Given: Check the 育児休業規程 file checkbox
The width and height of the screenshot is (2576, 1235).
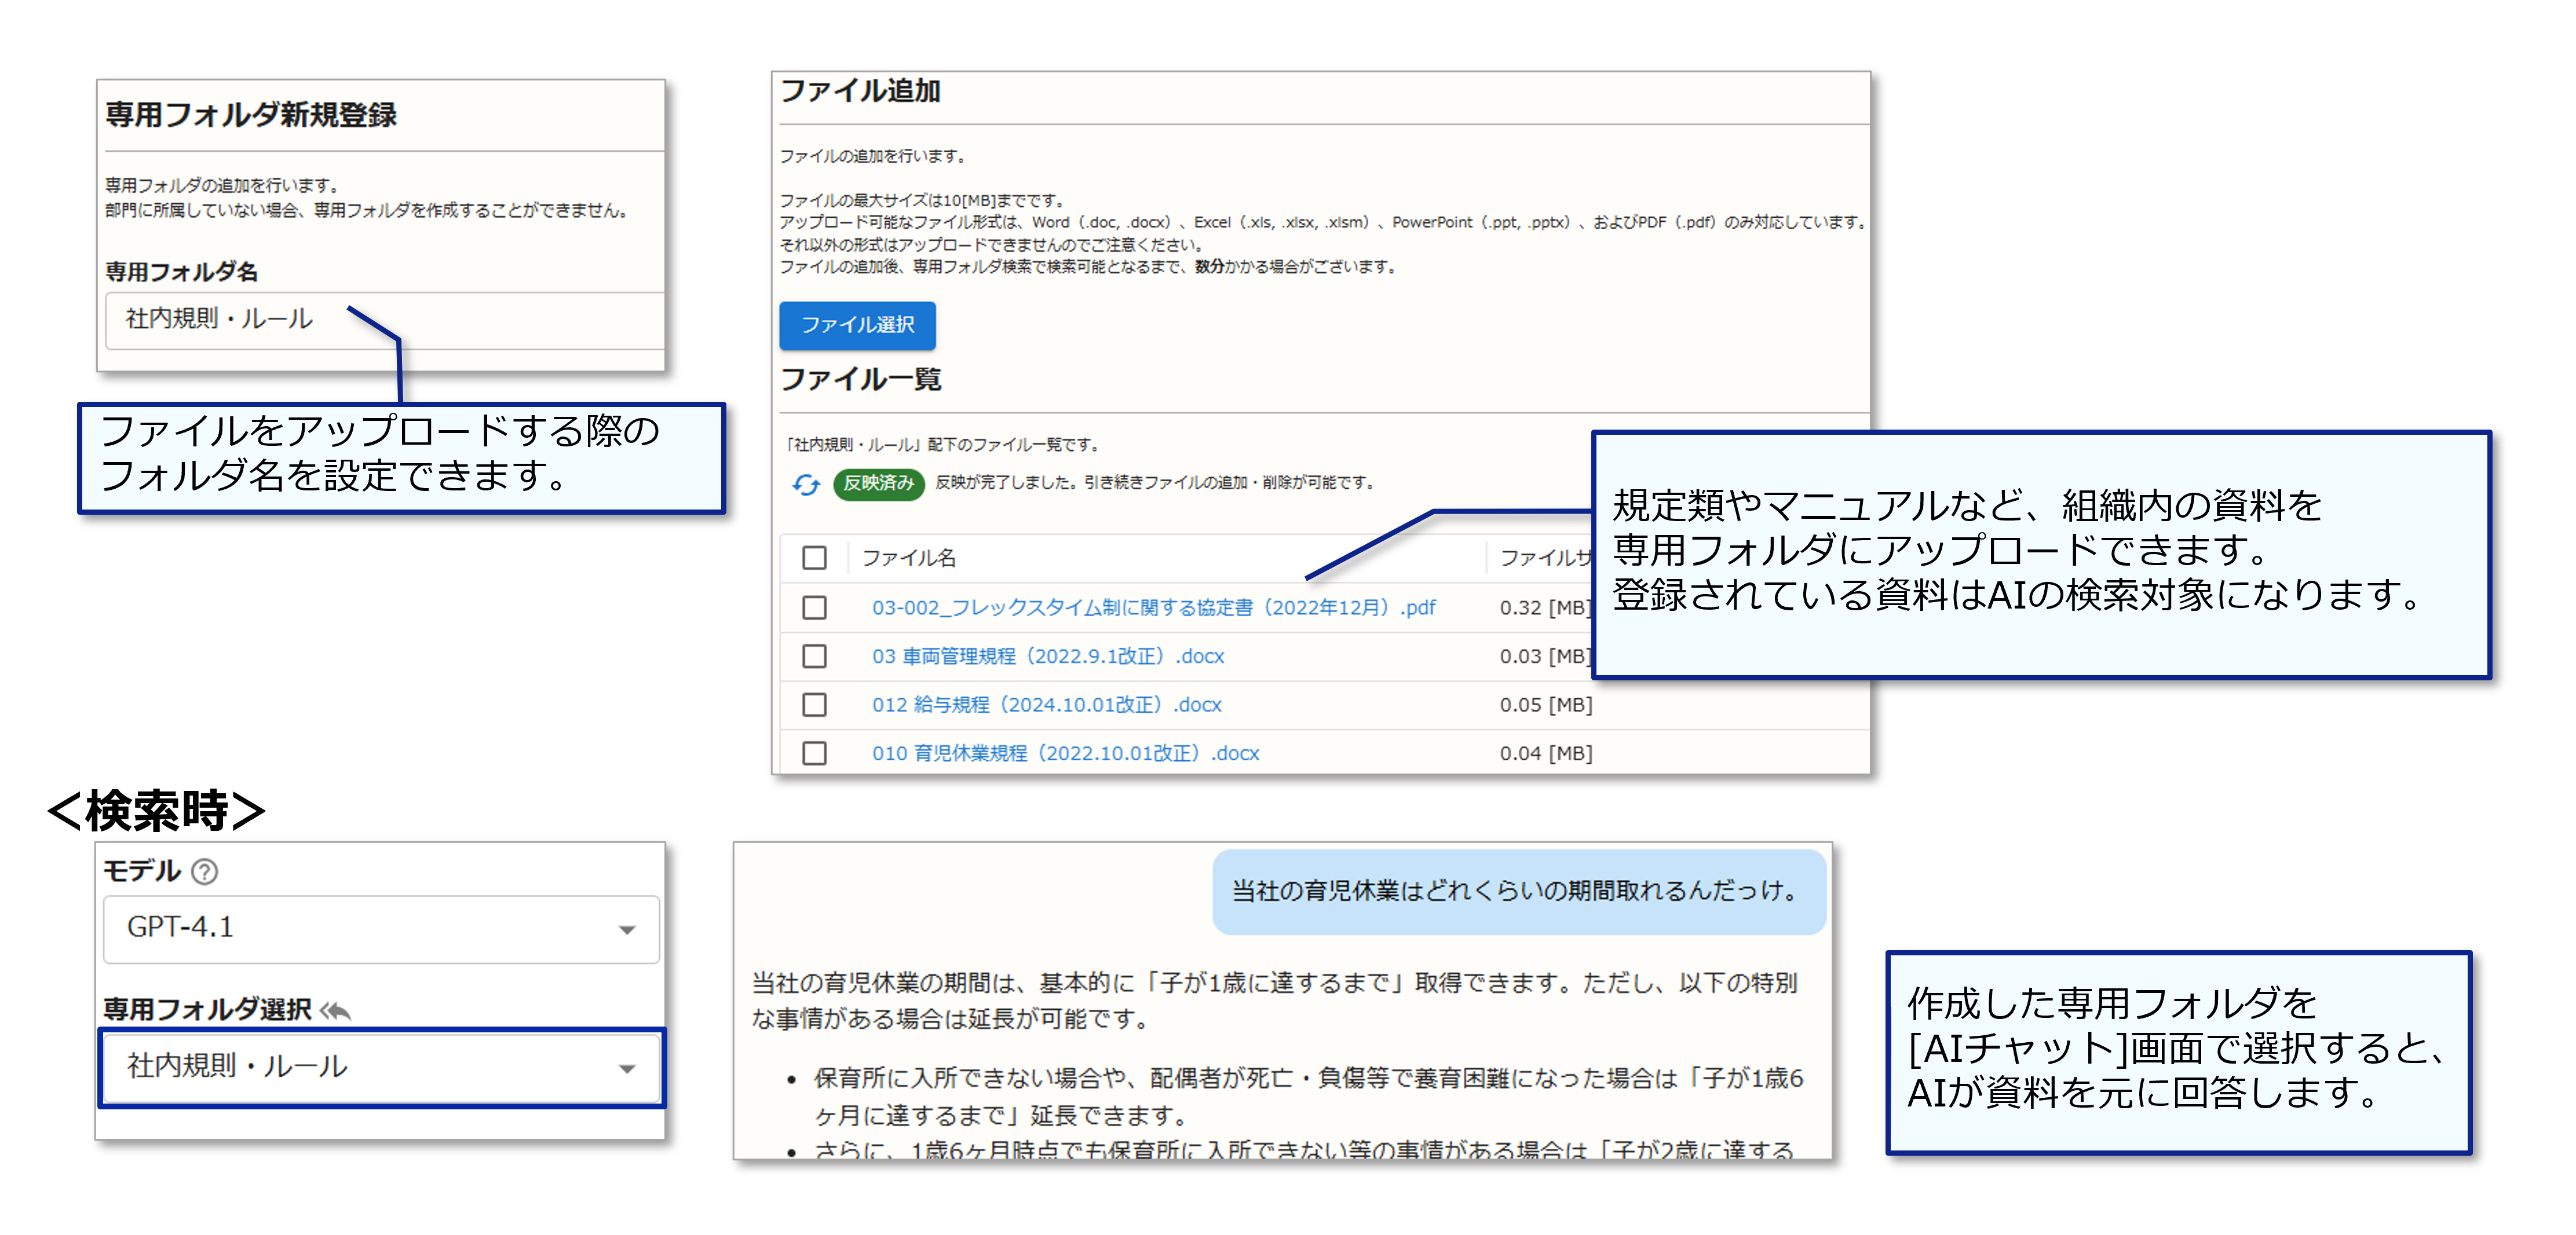Looking at the screenshot, I should click(815, 752).
